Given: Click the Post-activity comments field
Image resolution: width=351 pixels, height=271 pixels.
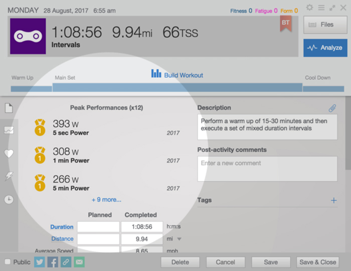Looking at the screenshot, I should coord(267,169).
